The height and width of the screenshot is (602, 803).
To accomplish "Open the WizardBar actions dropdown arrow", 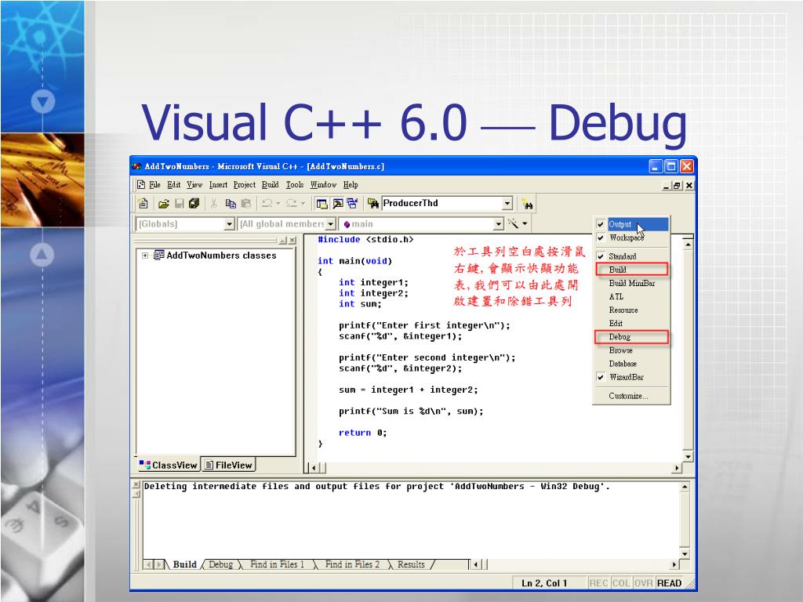I will (525, 223).
